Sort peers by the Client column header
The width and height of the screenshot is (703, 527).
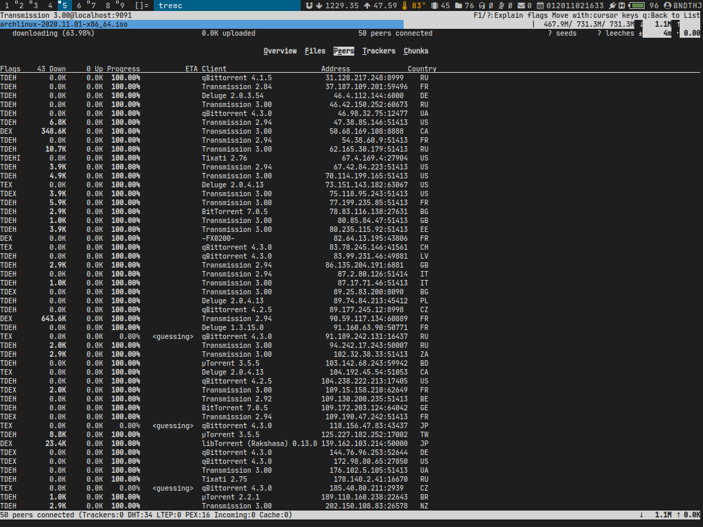click(x=214, y=69)
